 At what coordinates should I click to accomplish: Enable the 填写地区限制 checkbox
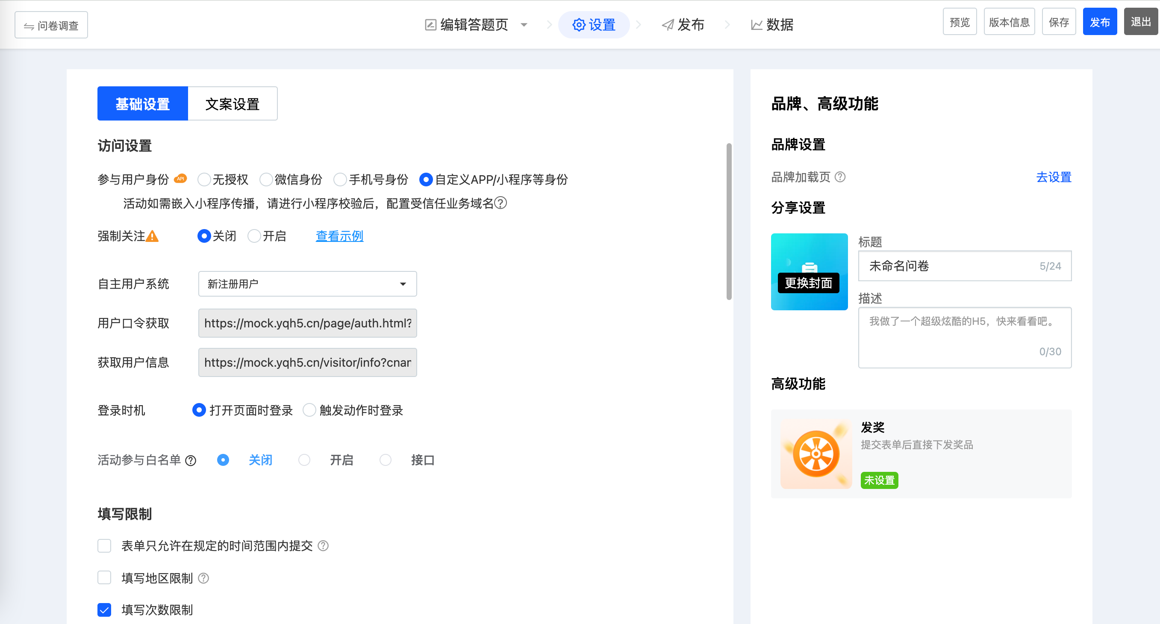[x=104, y=578]
